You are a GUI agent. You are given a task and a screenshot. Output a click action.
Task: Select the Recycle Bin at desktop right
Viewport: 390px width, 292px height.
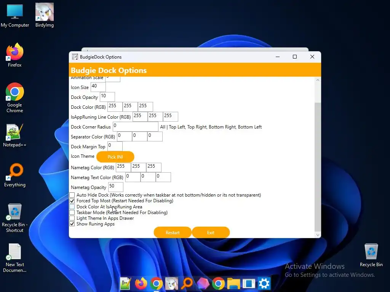[371, 255]
